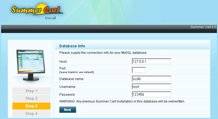Focus the Password input field
This screenshot has width=218, height=119.
click(x=151, y=94)
